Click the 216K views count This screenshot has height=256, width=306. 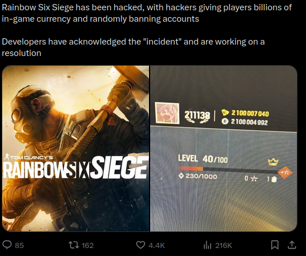click(223, 245)
